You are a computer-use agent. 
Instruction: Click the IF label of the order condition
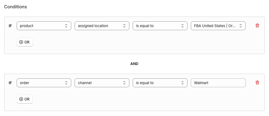[10, 83]
